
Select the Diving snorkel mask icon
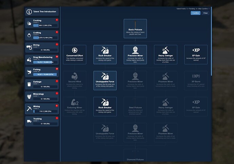[29, 48]
